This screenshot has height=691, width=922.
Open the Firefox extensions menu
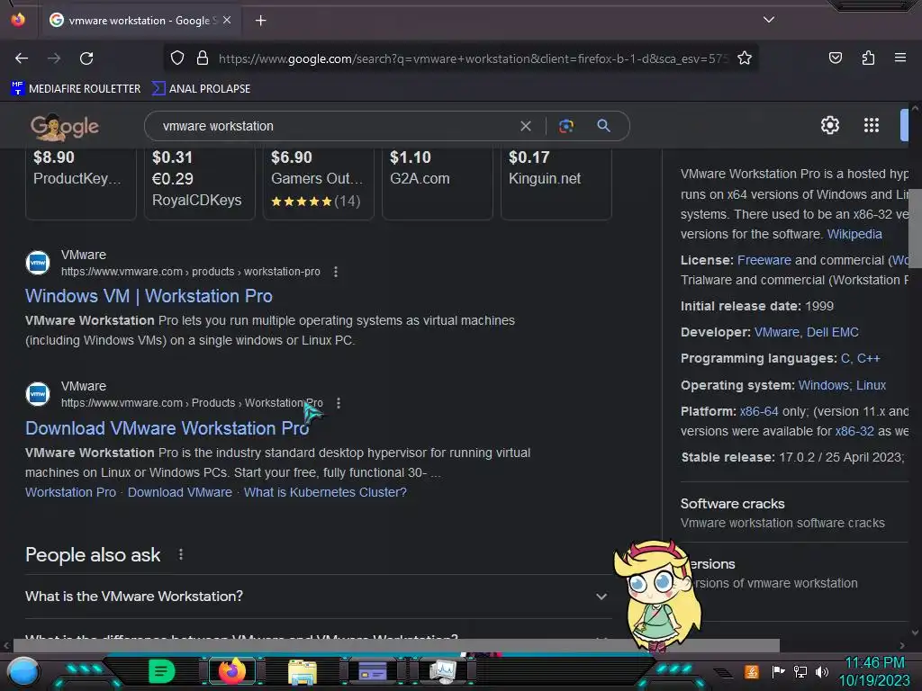(868, 58)
